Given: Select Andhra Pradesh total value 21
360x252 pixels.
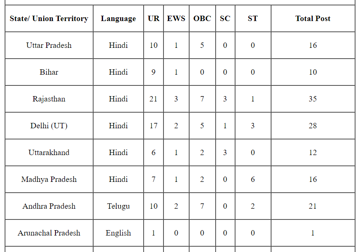Looking at the screenshot, I should 313,206.
